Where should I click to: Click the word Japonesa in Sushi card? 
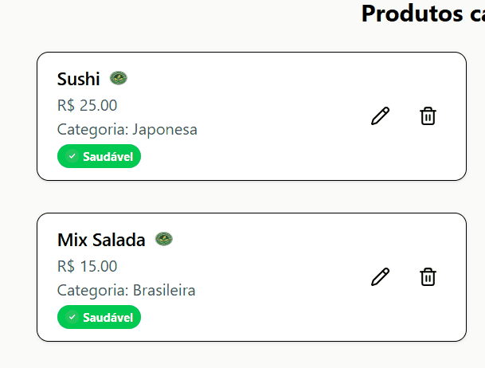[165, 130]
